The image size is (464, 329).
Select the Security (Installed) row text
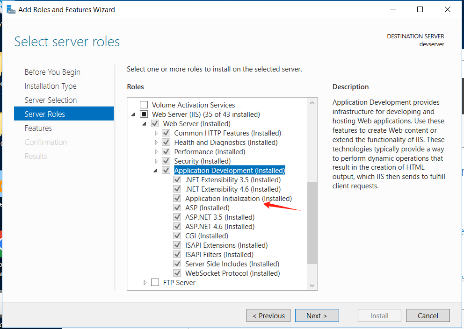coord(203,161)
